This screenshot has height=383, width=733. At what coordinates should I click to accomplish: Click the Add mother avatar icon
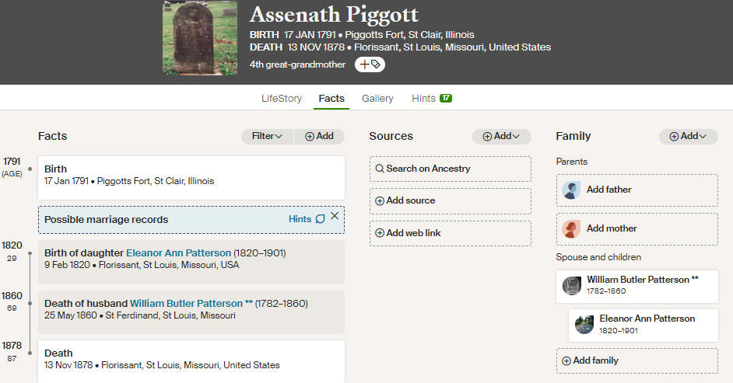571,228
